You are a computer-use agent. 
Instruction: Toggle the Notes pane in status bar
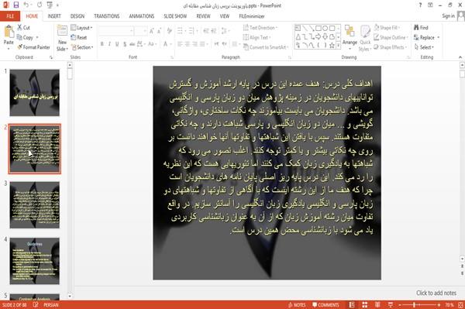[297, 305]
